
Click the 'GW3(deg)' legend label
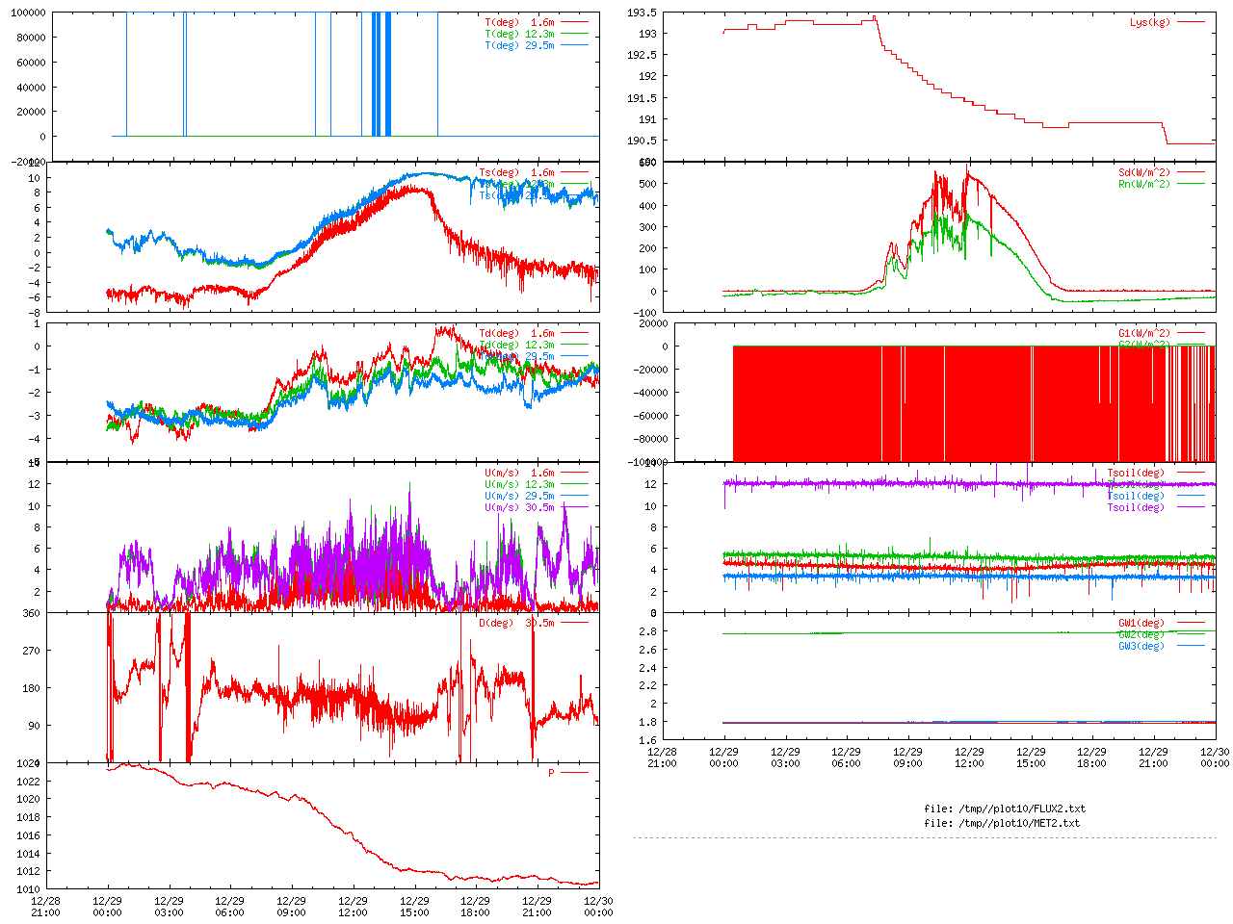pos(1141,647)
